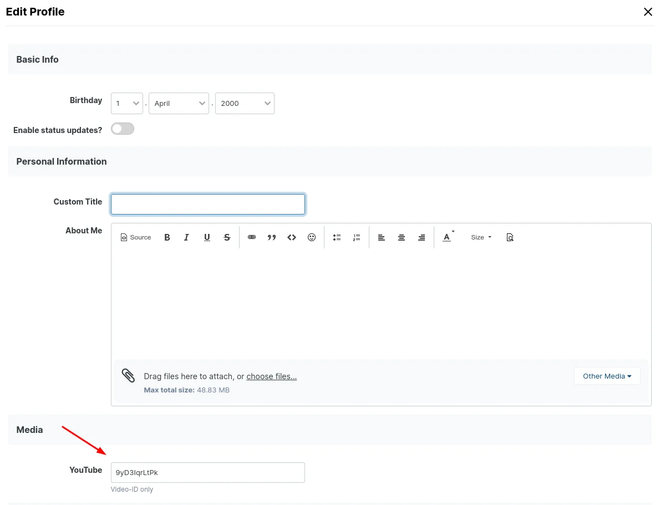Toggle Underline formatting icon
The image size is (660, 505).
pos(207,237)
